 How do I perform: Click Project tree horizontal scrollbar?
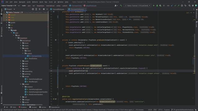23,105
